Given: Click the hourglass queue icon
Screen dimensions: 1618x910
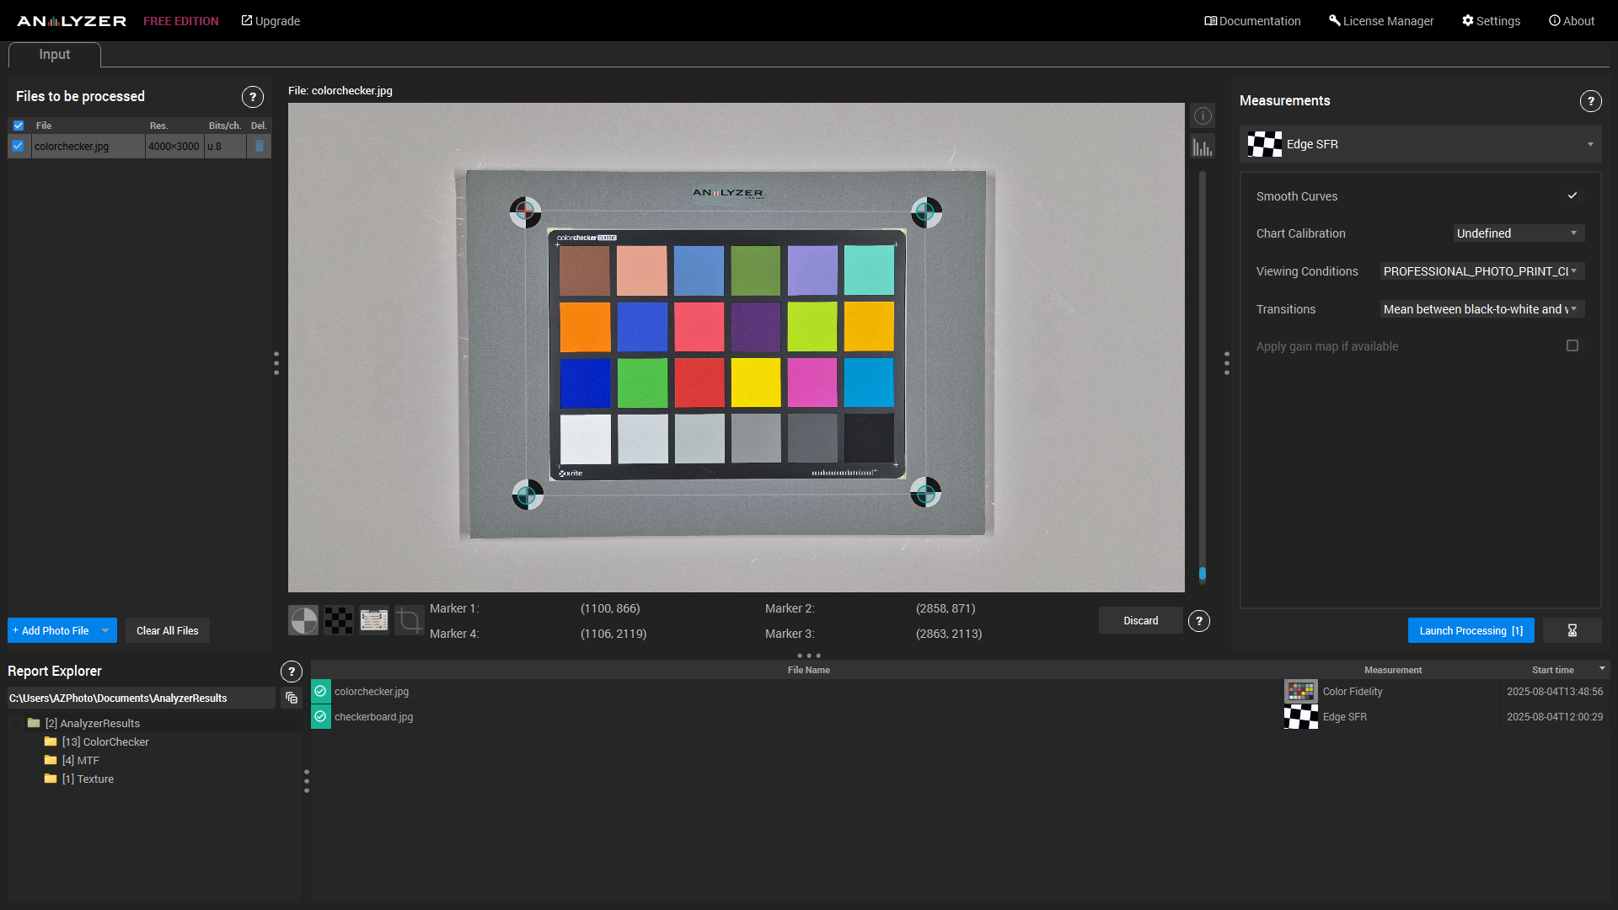Looking at the screenshot, I should pyautogui.click(x=1572, y=630).
